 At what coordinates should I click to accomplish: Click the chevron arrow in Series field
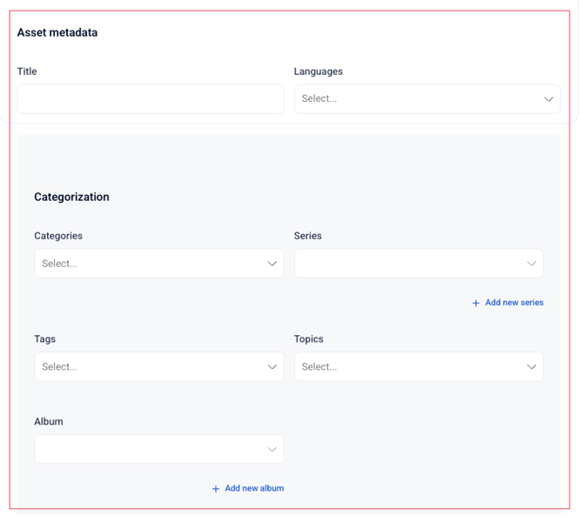tap(531, 264)
